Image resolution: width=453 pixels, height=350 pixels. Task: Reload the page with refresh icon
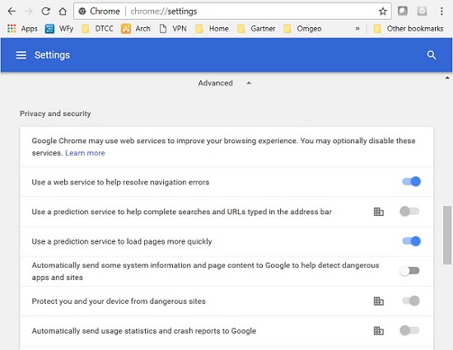click(x=45, y=12)
